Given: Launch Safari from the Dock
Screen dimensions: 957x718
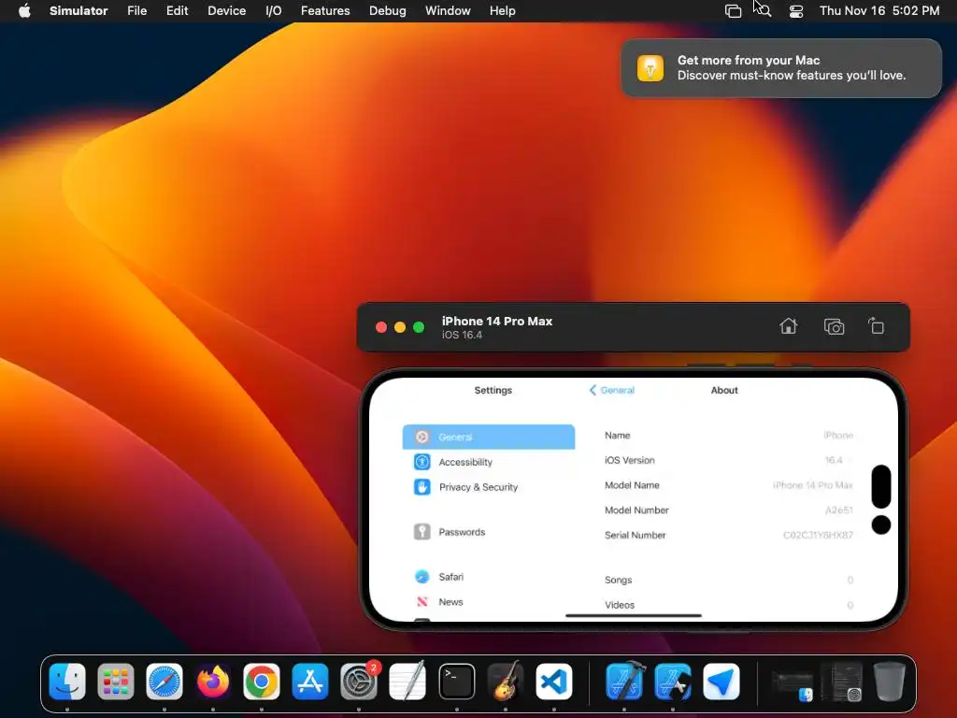Looking at the screenshot, I should (x=164, y=682).
